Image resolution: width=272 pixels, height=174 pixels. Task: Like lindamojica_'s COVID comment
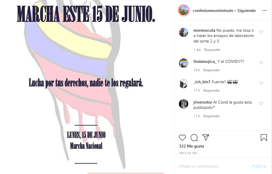(x=261, y=63)
